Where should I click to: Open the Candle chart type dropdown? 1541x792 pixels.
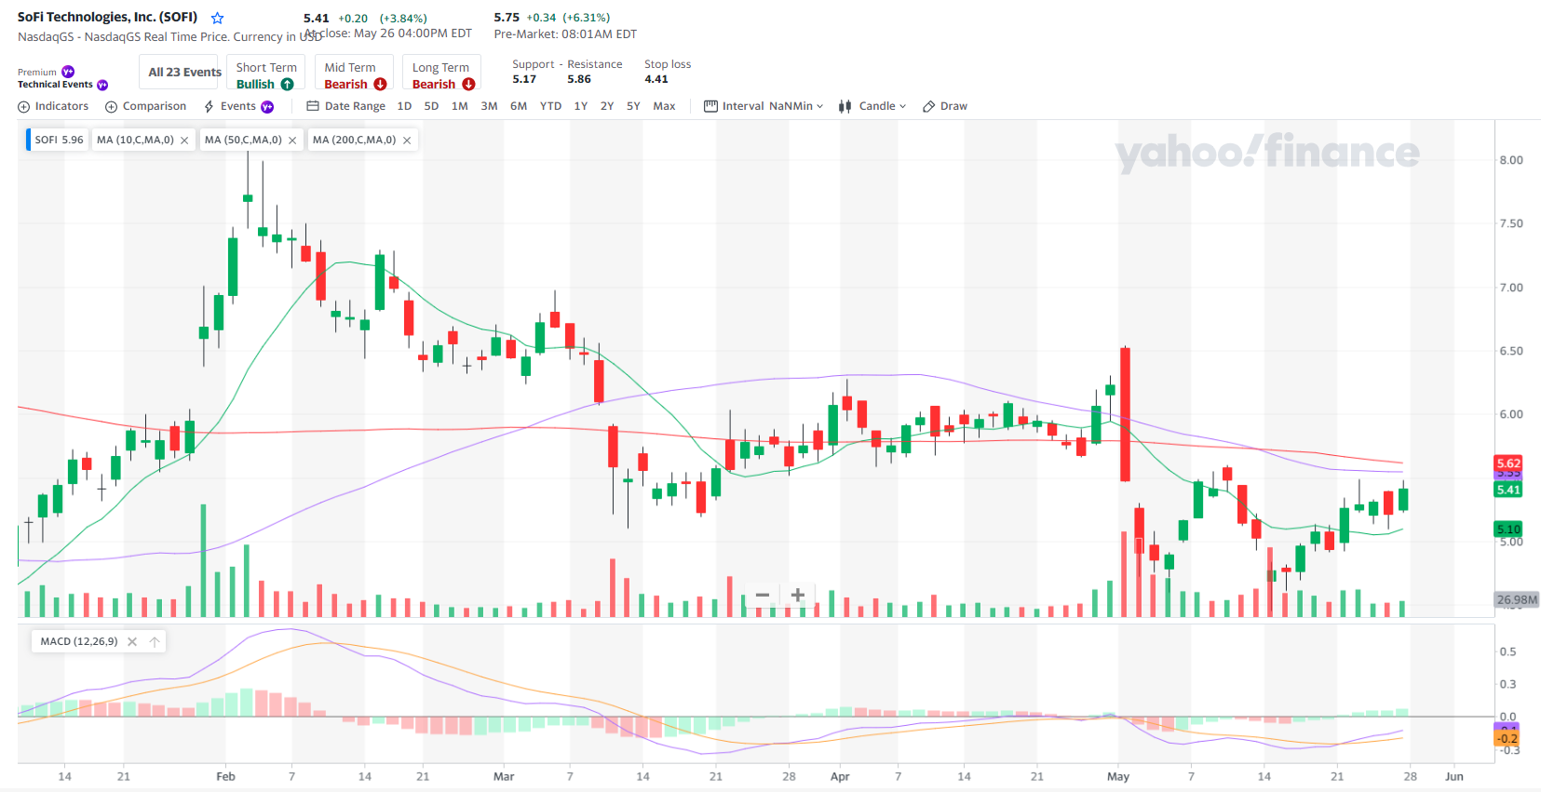(x=872, y=106)
